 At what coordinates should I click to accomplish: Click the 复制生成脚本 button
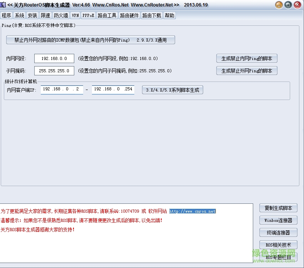[278, 208]
